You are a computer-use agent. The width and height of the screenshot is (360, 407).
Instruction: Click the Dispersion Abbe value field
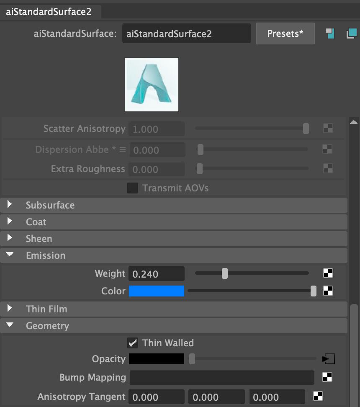[157, 150]
